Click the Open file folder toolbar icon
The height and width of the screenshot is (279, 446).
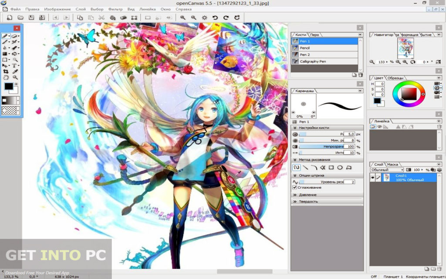(x=20, y=17)
